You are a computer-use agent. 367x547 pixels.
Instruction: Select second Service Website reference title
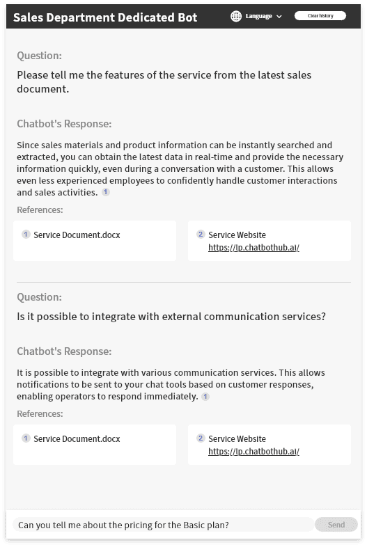point(237,438)
